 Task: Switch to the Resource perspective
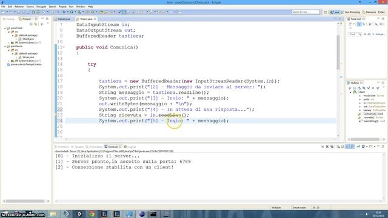coord(369,12)
